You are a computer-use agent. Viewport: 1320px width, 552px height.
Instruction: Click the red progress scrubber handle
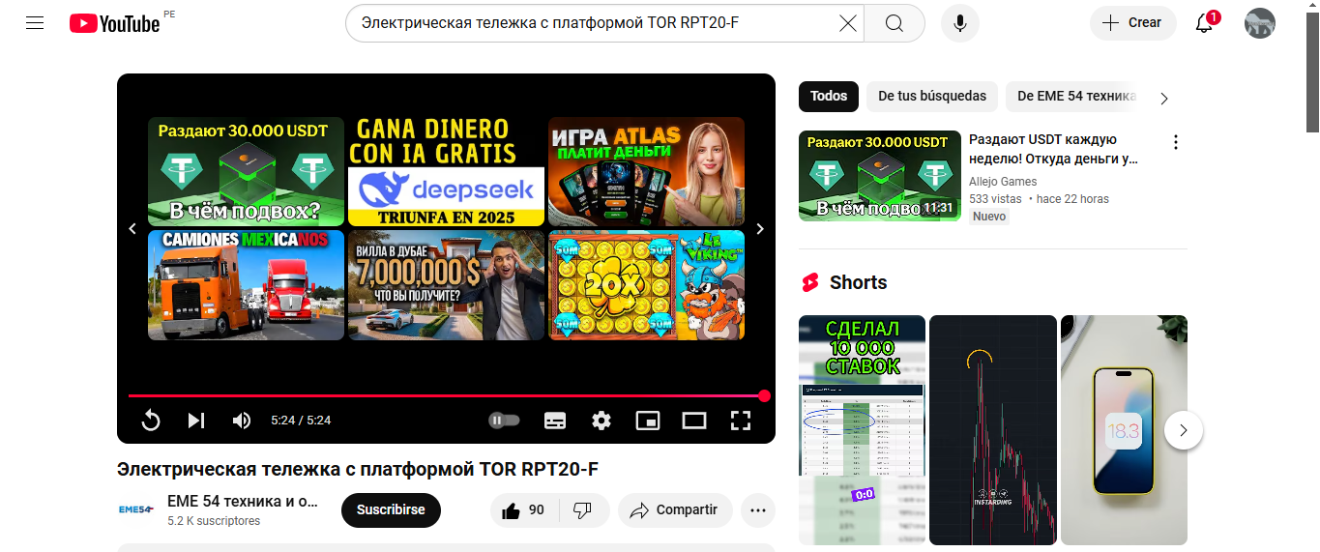pos(764,395)
